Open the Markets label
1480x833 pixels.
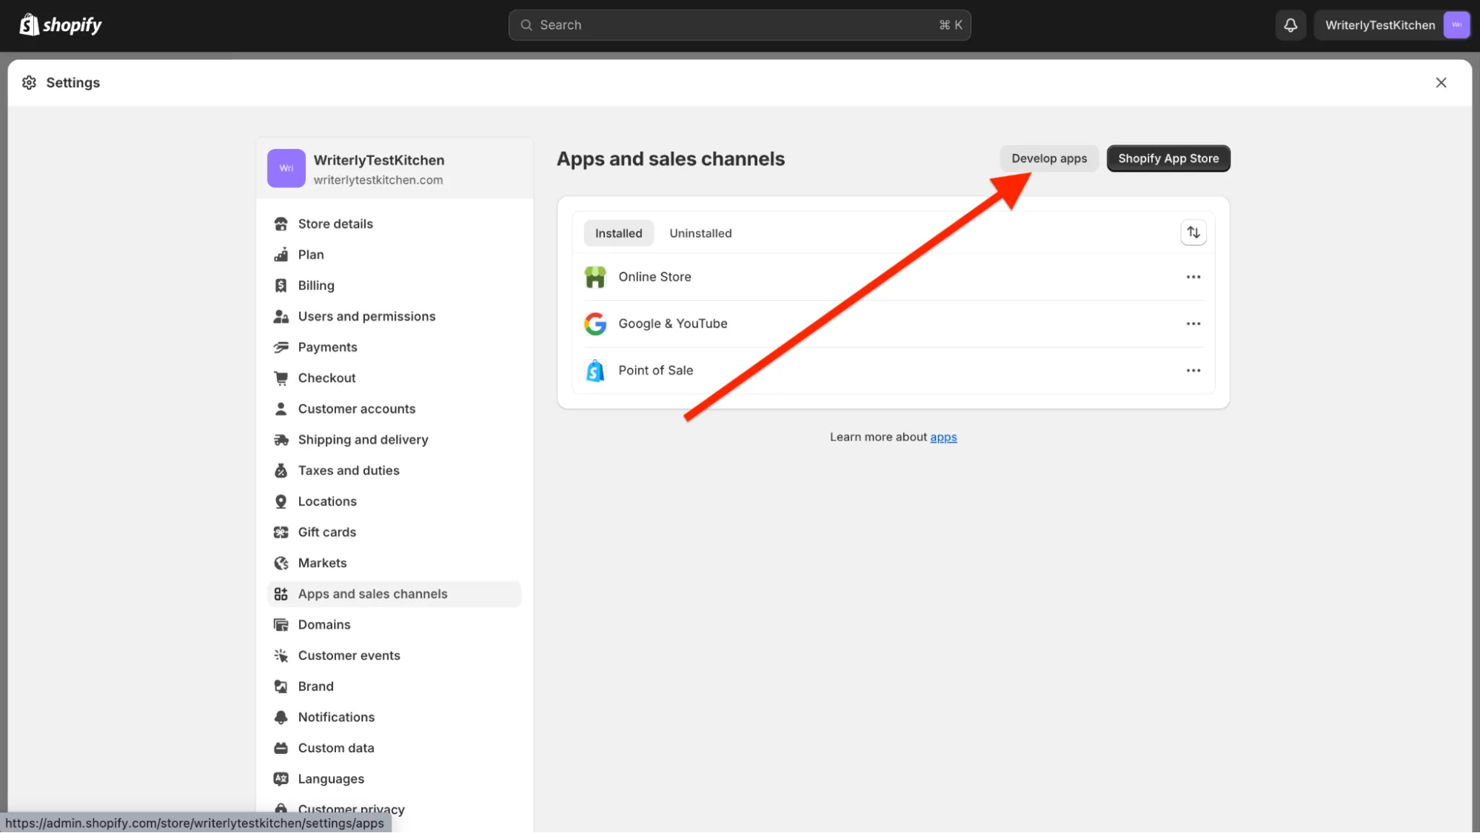coord(322,563)
